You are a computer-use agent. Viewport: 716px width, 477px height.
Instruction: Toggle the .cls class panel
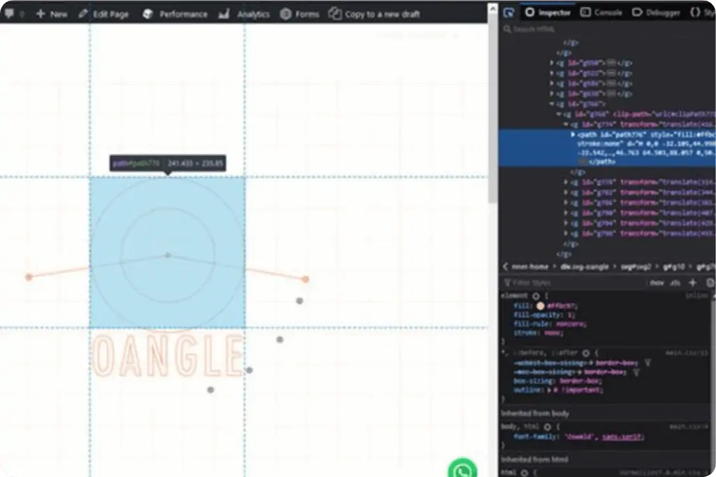point(675,283)
